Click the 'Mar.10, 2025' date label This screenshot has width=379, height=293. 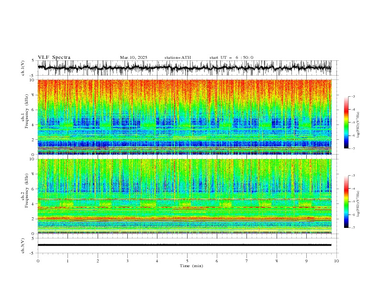coord(134,57)
